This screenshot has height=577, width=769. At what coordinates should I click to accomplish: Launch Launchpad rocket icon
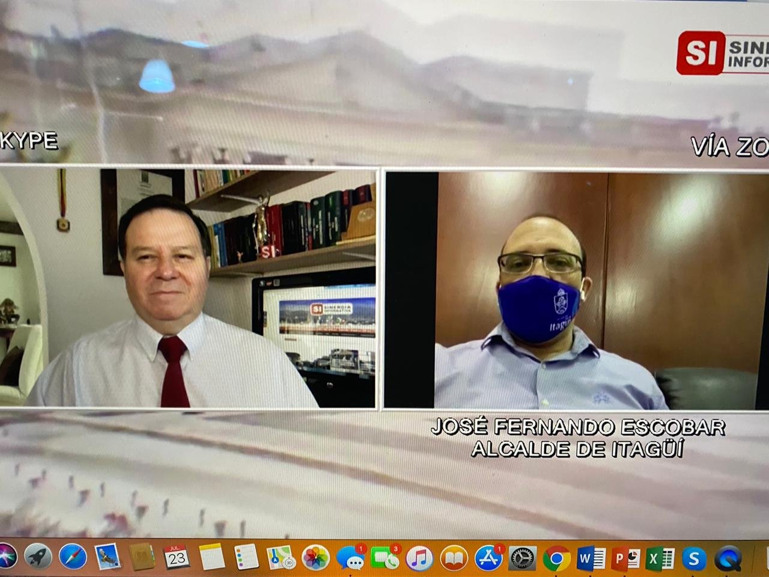[38, 557]
